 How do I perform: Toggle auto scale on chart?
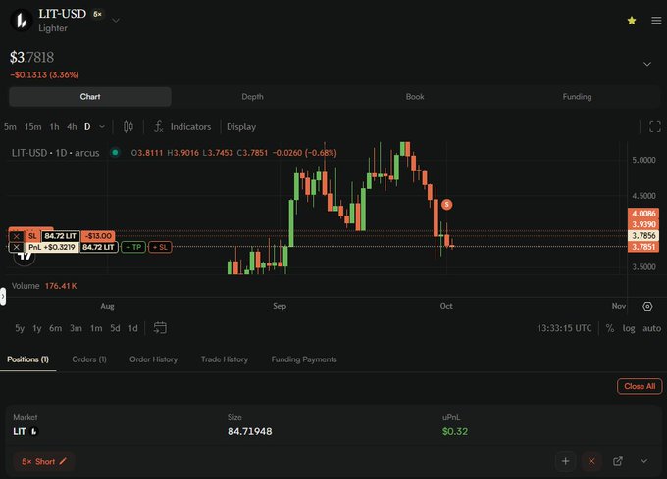pos(651,328)
